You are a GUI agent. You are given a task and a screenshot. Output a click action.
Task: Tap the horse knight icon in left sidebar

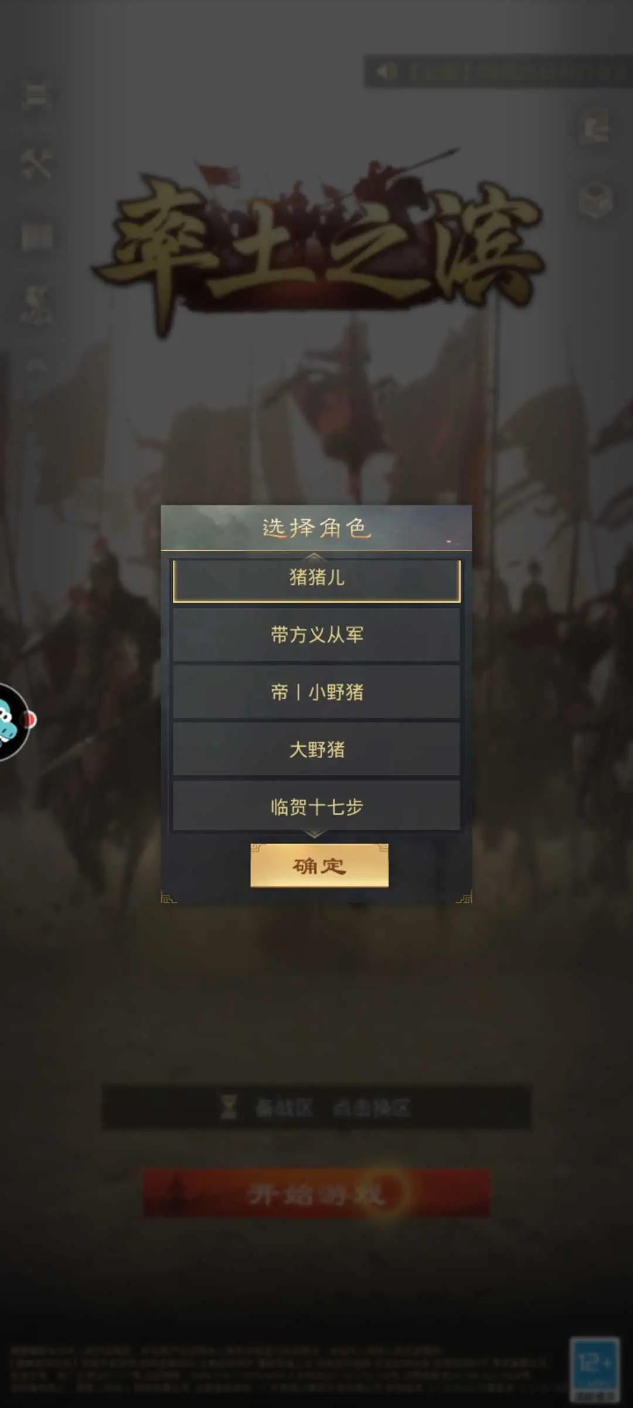point(37,304)
